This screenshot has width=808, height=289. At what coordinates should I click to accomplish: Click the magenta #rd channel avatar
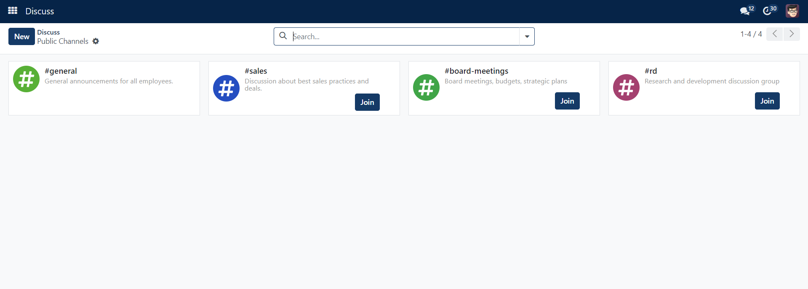(626, 87)
